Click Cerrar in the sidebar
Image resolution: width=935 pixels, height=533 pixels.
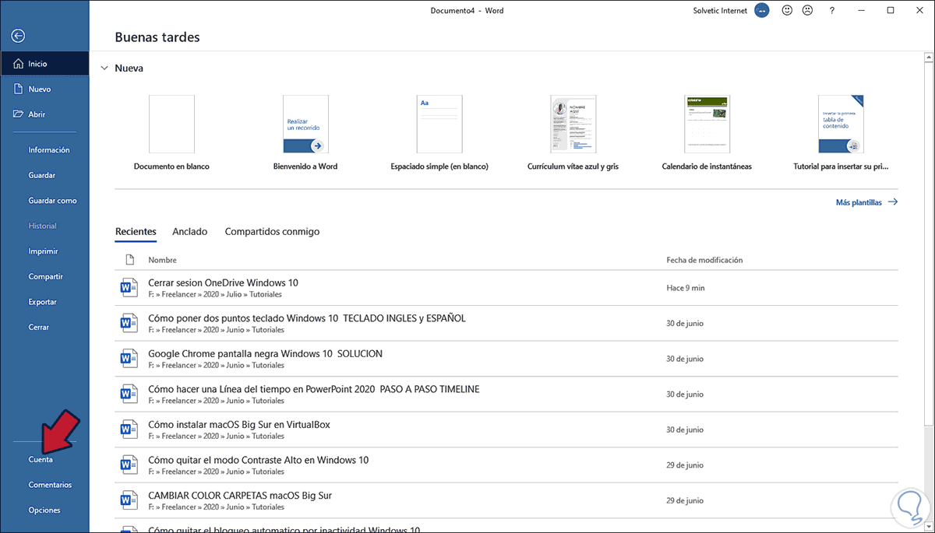point(39,328)
